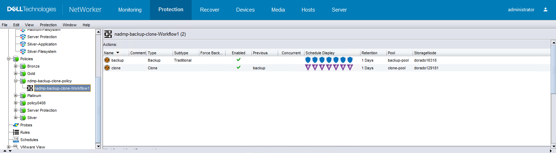The height and width of the screenshot is (153, 556).
Task: Open the Server tab
Action: point(339,10)
